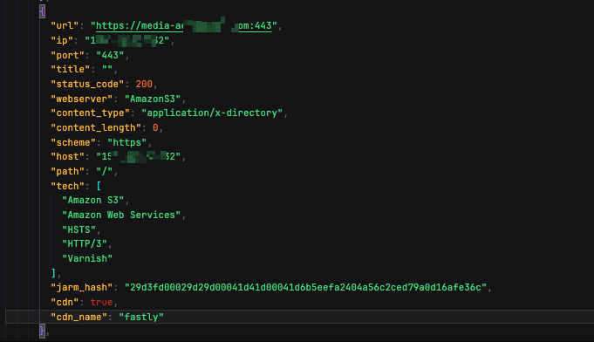Select the "port" key

pyautogui.click(x=67, y=55)
